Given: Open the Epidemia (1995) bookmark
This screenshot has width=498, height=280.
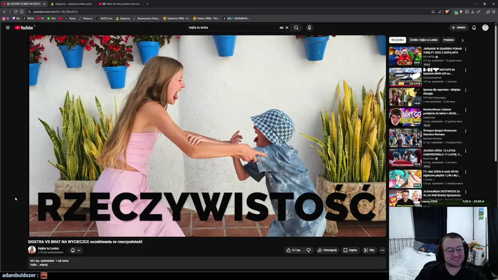Looking at the screenshot, I should (x=176, y=18).
